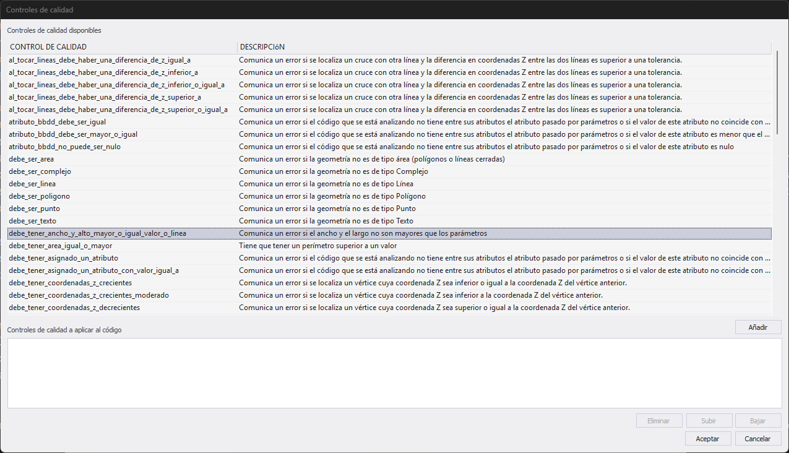Confirm with the Aceptar button

click(x=708, y=439)
